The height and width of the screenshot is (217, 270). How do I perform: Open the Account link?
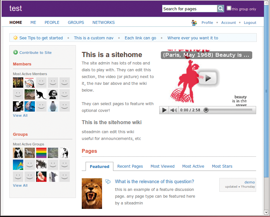[x=229, y=23]
